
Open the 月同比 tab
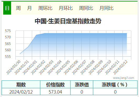(x=106, y=8)
